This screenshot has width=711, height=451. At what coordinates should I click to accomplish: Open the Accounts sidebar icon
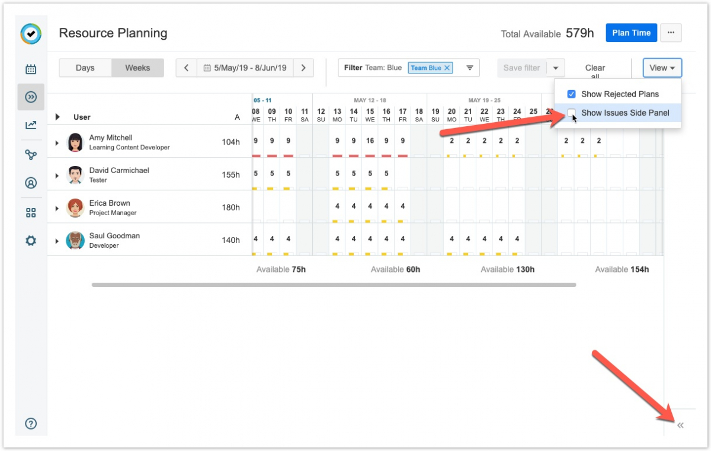click(31, 183)
